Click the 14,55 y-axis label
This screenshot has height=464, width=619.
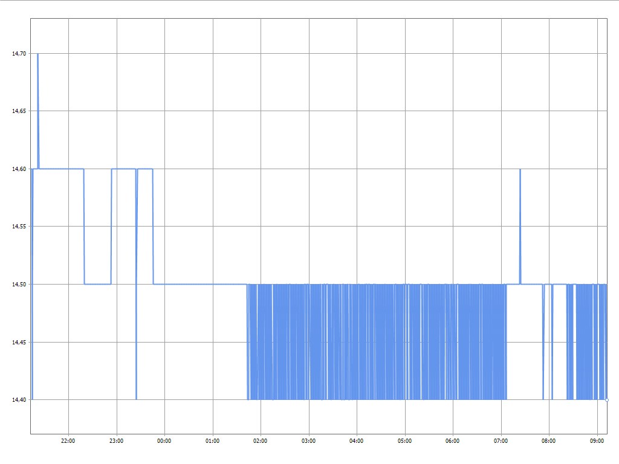[19, 227]
